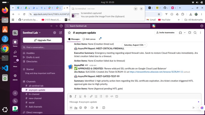Click the AsyncPM sender name
Viewport: 205px width, 115px height.
pyautogui.click(x=79, y=65)
